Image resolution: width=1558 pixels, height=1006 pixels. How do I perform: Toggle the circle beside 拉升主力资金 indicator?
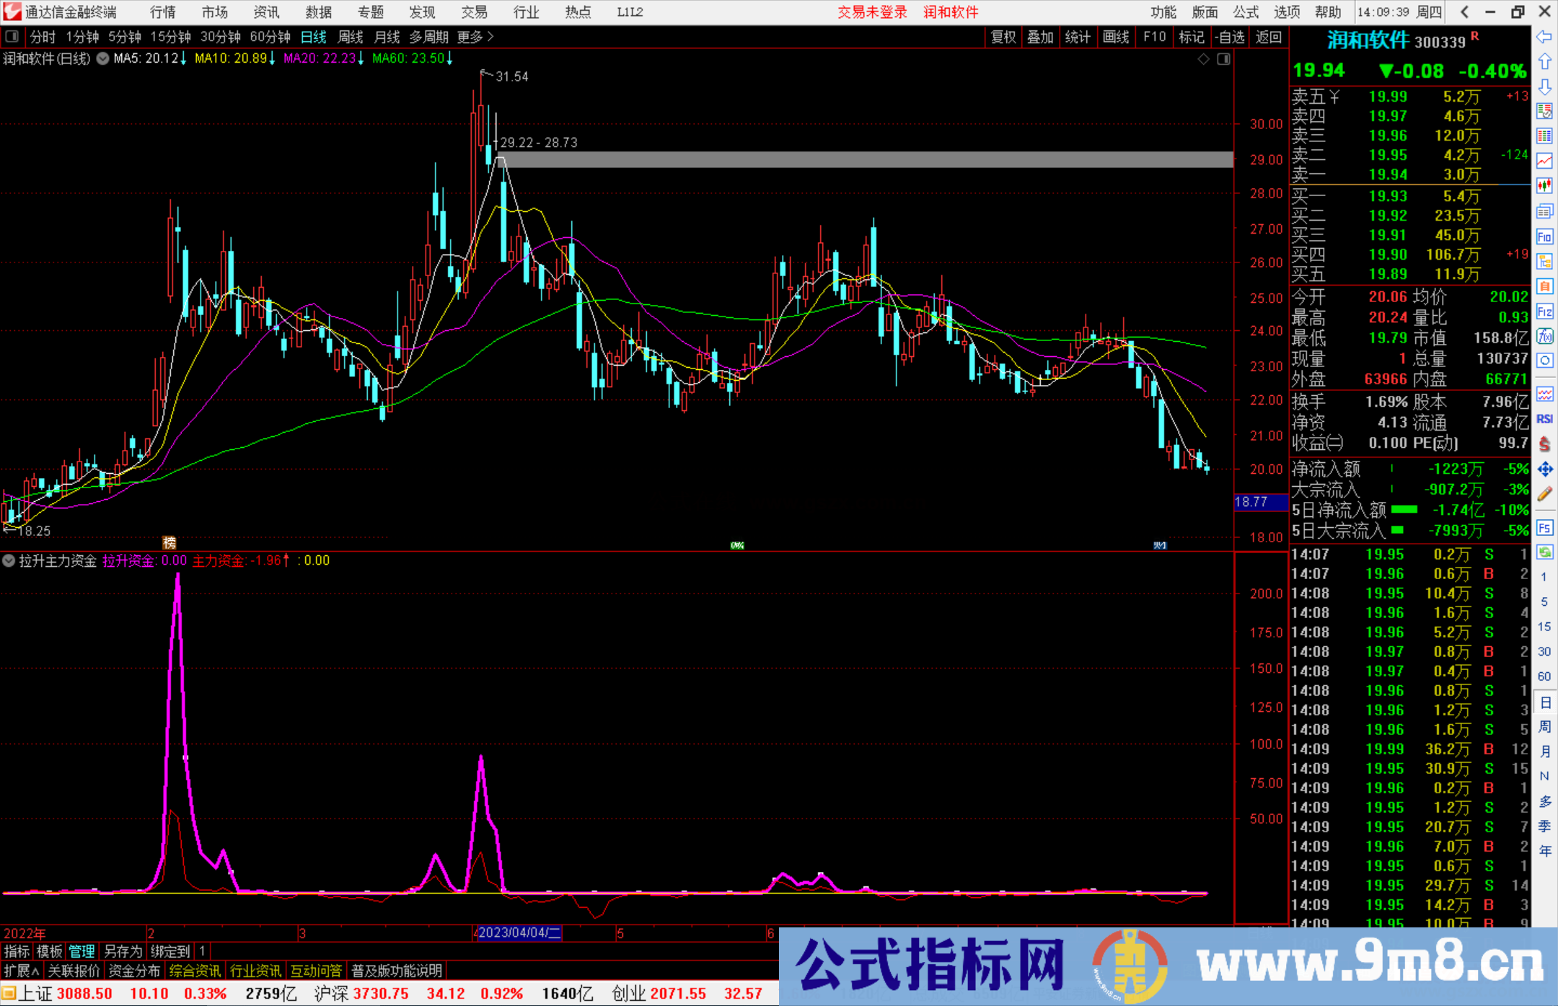tap(9, 560)
